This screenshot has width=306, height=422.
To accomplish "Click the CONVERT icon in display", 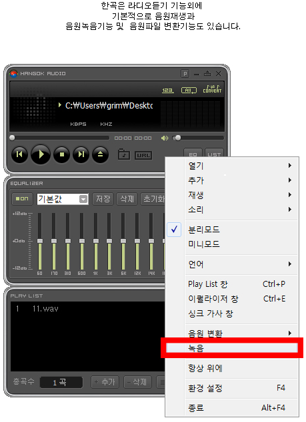I will (212, 89).
